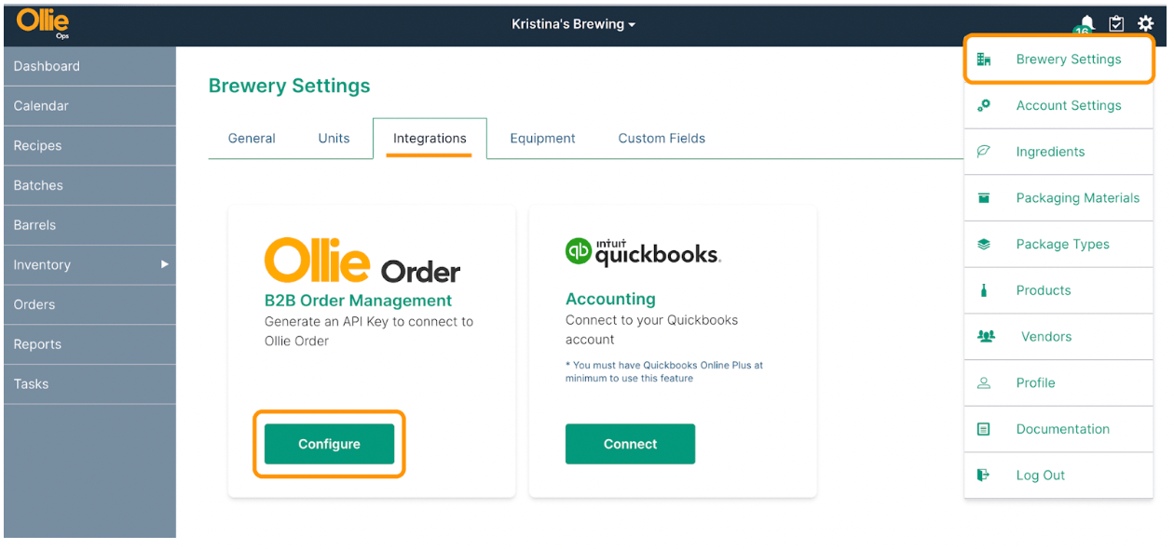Image resolution: width=1174 pixels, height=549 pixels.
Task: Open the Recipes sidebar entry
Action: (x=89, y=145)
